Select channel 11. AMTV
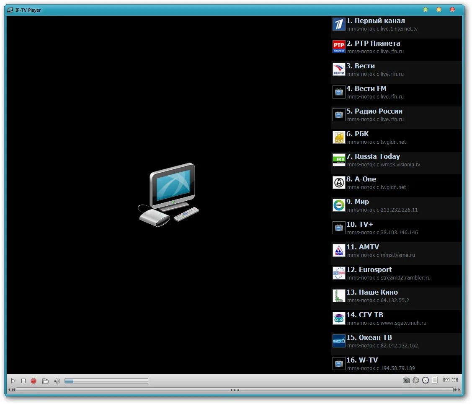Viewport: 472px width, 404px height. pyautogui.click(x=397, y=254)
